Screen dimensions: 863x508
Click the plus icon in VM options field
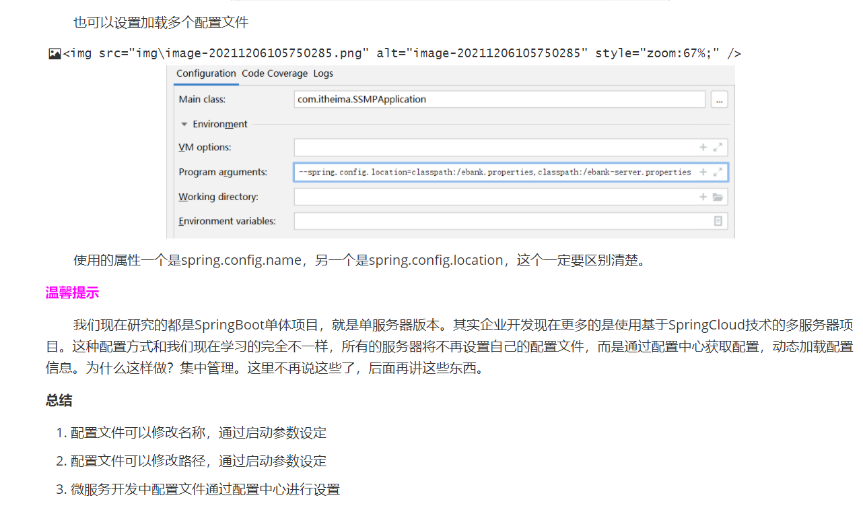point(703,147)
